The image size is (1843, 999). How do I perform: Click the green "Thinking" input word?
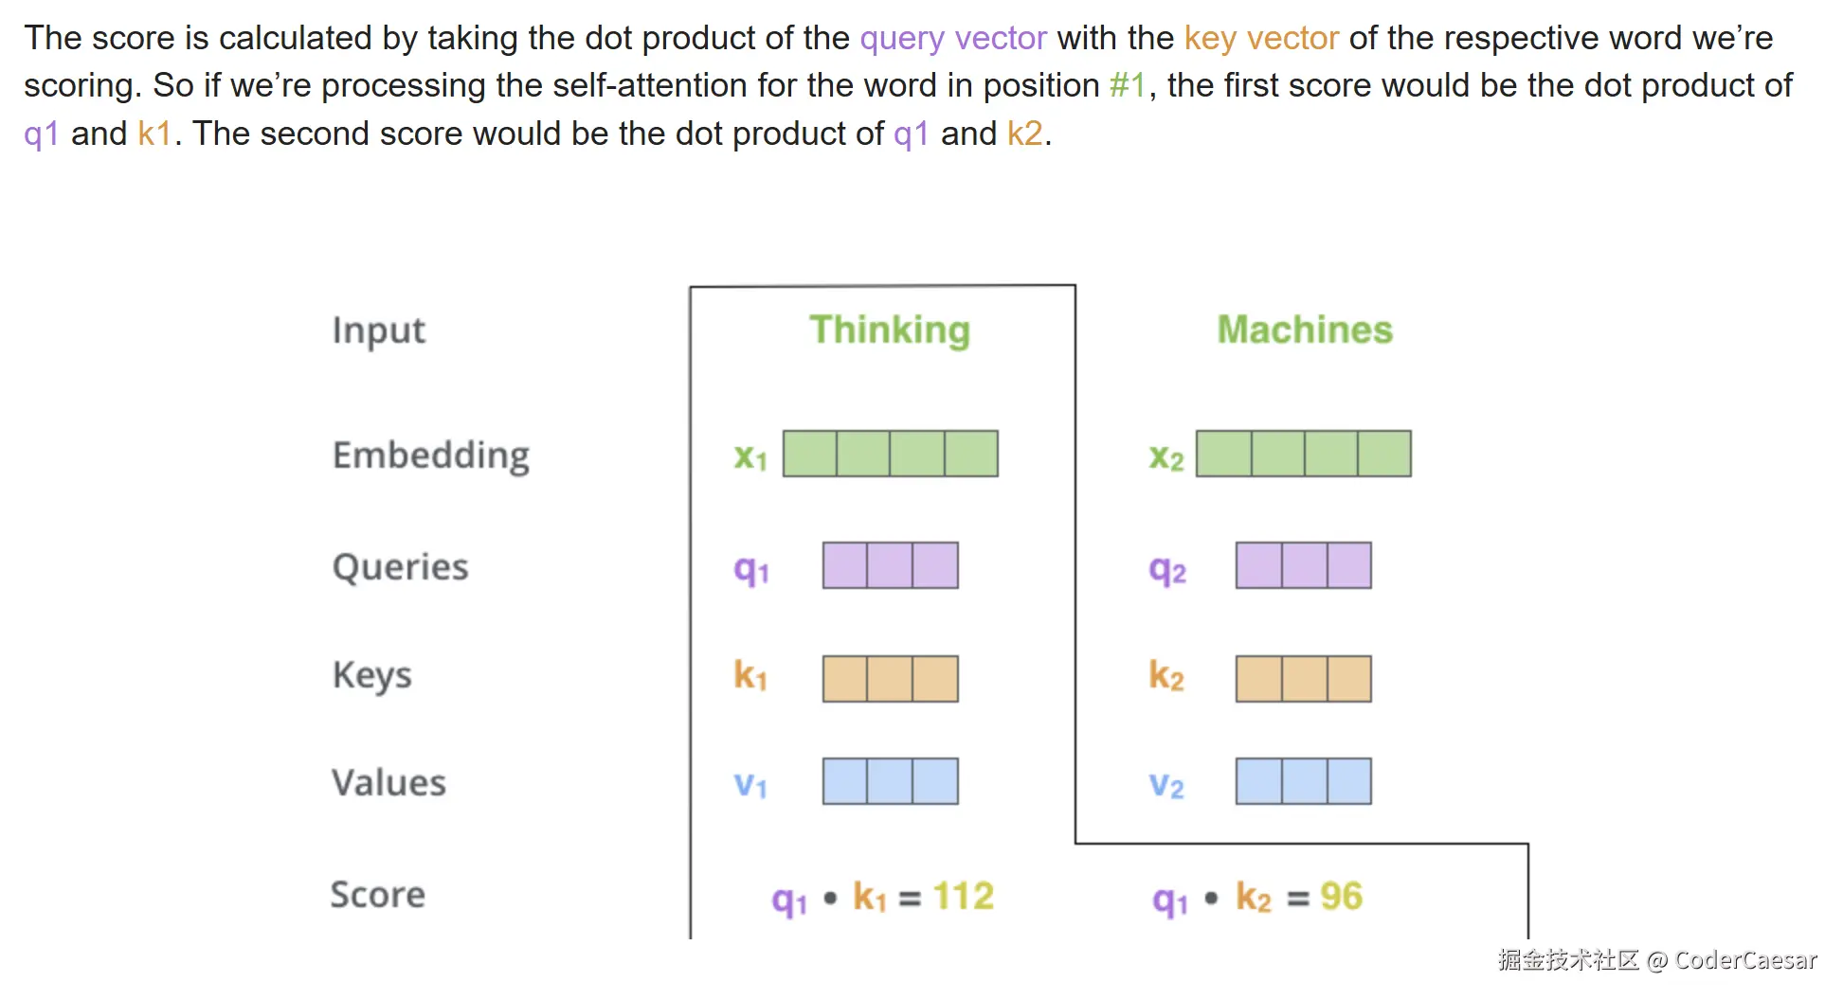pos(889,330)
